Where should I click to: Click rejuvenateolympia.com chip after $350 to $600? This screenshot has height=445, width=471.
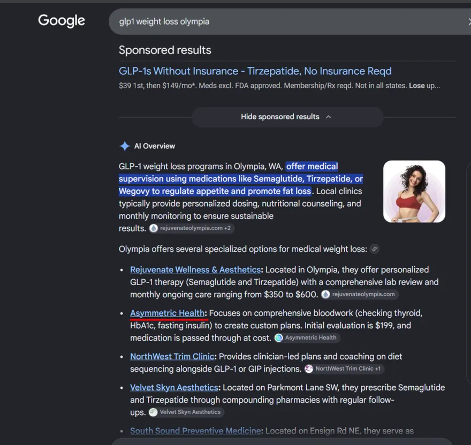(360, 294)
